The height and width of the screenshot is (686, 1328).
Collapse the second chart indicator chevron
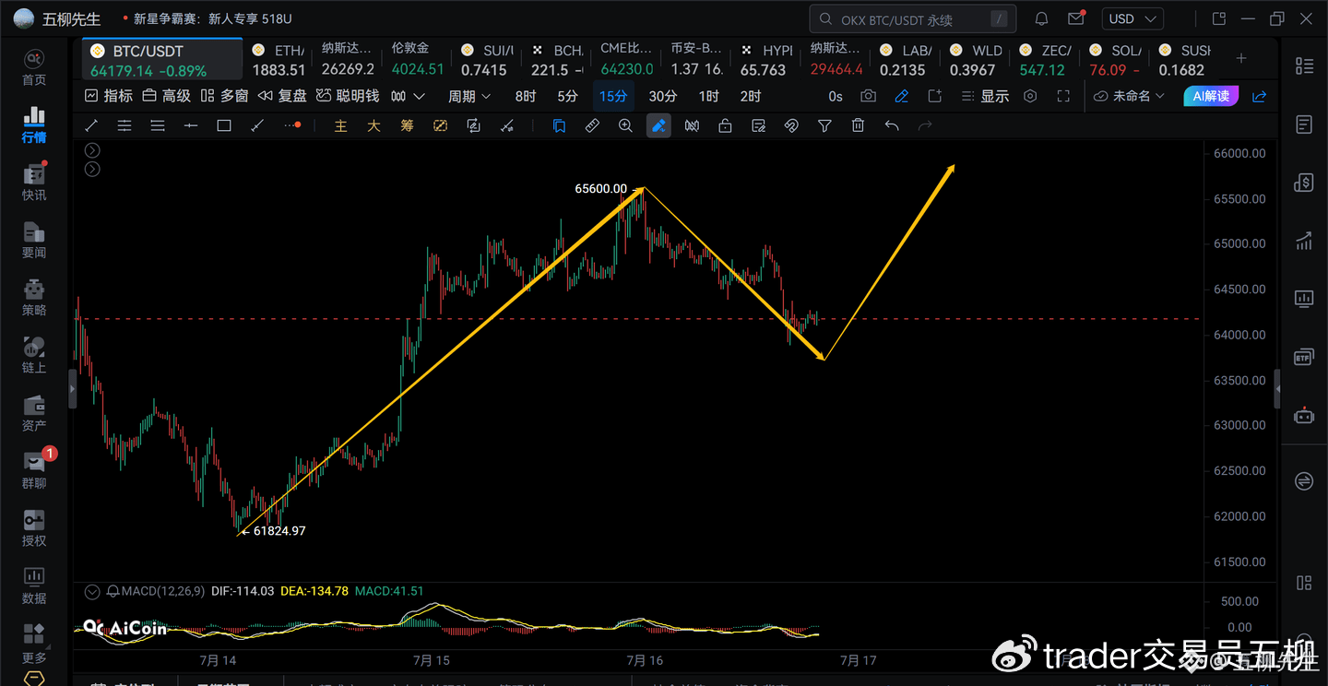point(92,169)
